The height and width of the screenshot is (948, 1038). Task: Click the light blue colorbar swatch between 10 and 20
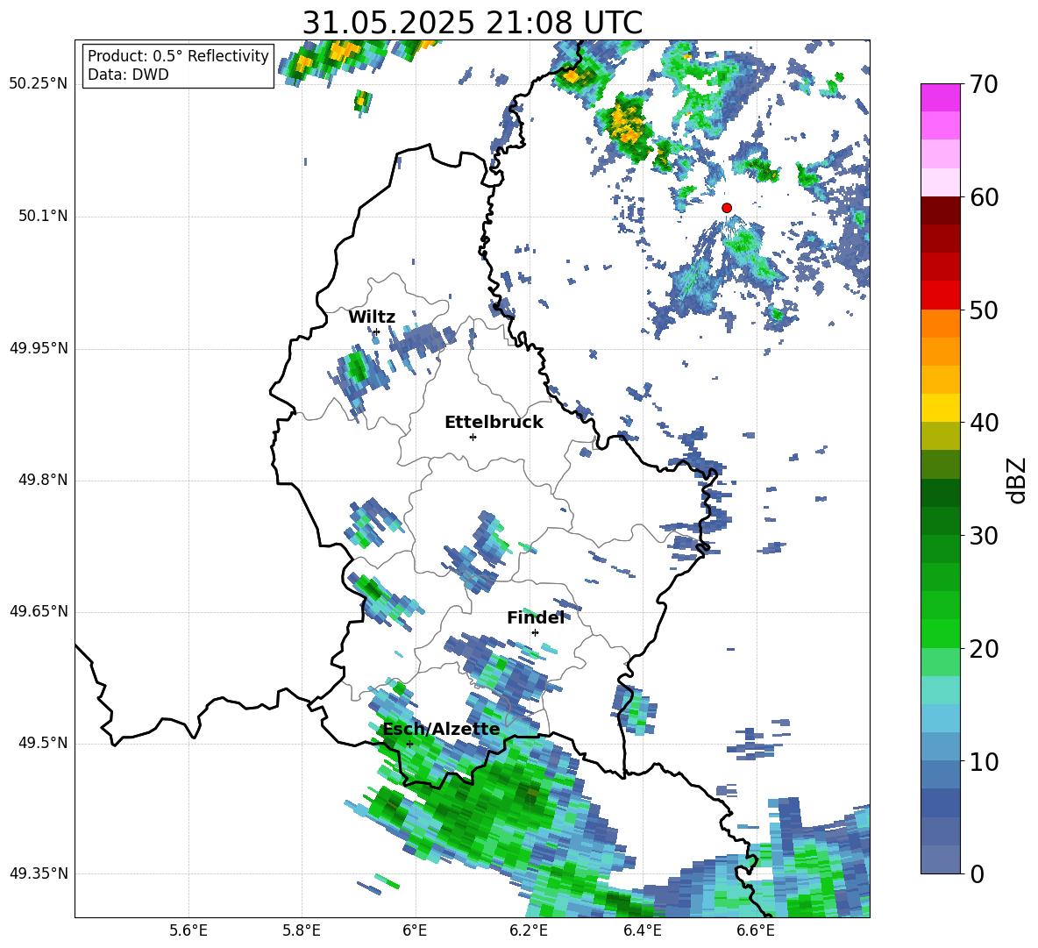tap(940, 718)
